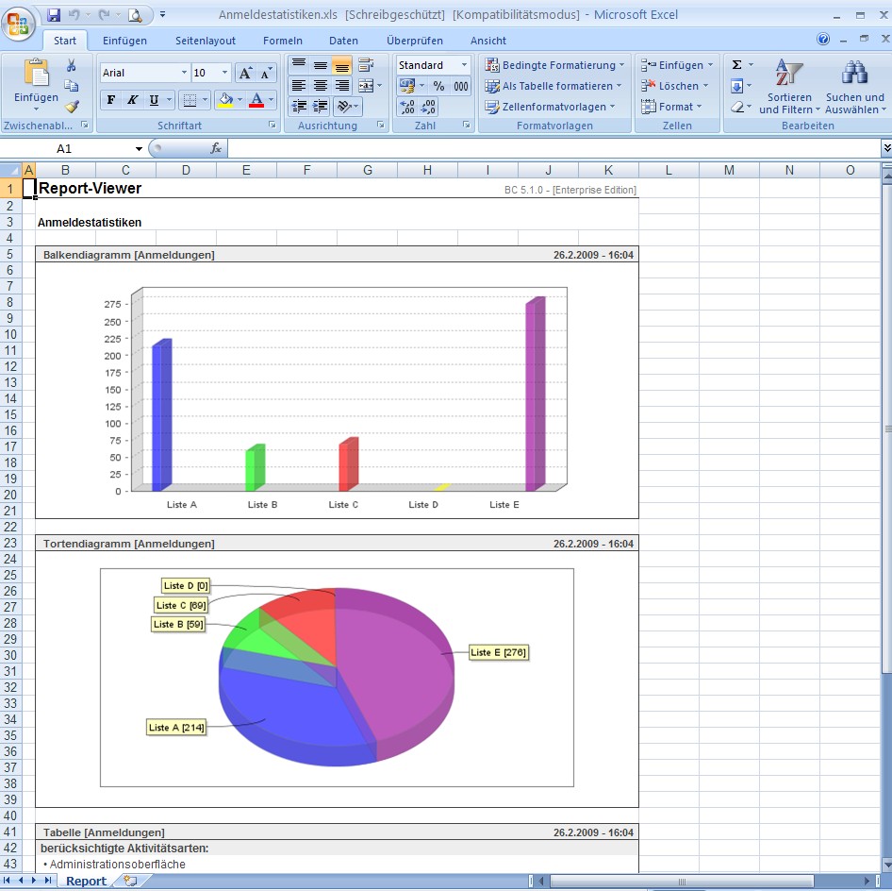
Task: Open the Daten ribbon tab
Action: point(343,41)
